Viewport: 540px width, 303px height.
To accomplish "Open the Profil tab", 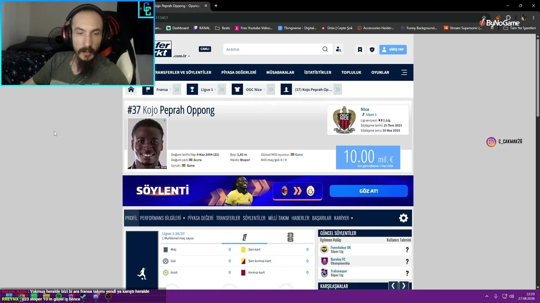I will coord(131,218).
